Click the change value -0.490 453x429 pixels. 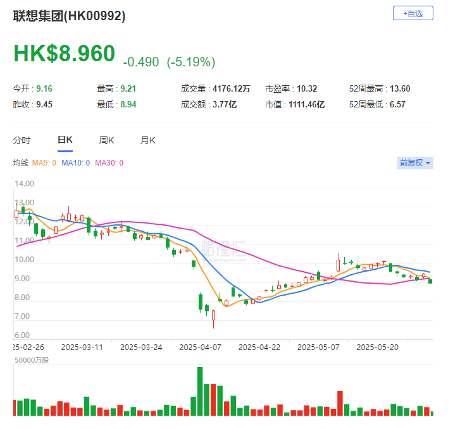click(x=141, y=62)
